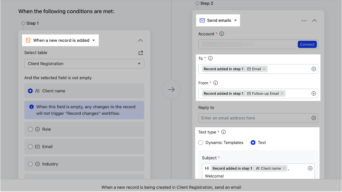
Task: Select the Email field radio button
Action: pyautogui.click(x=30, y=147)
